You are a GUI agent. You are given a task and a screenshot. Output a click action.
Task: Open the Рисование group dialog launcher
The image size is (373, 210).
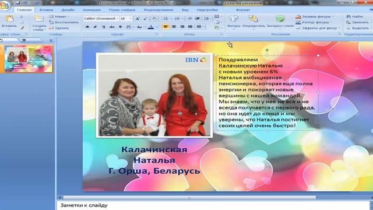[x=339, y=34]
